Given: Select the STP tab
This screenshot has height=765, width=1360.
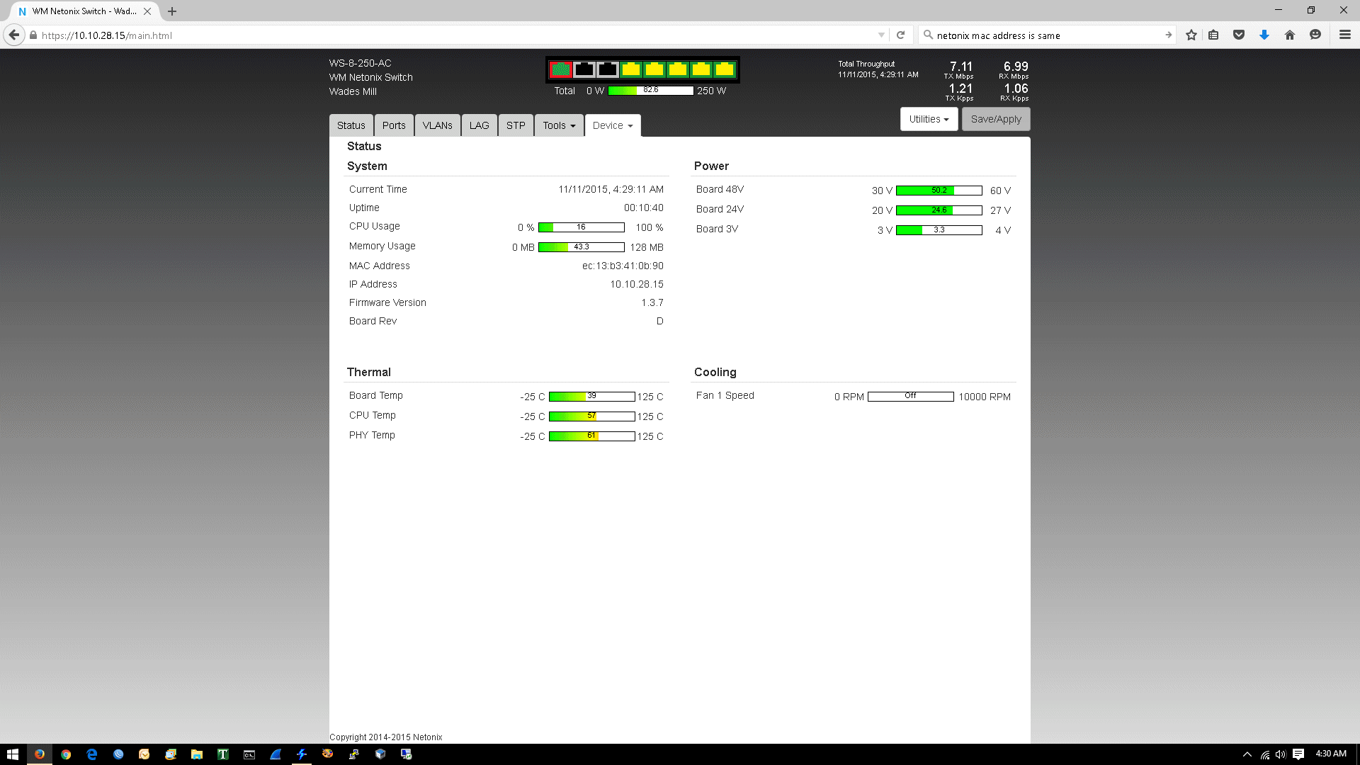Looking at the screenshot, I should point(516,125).
